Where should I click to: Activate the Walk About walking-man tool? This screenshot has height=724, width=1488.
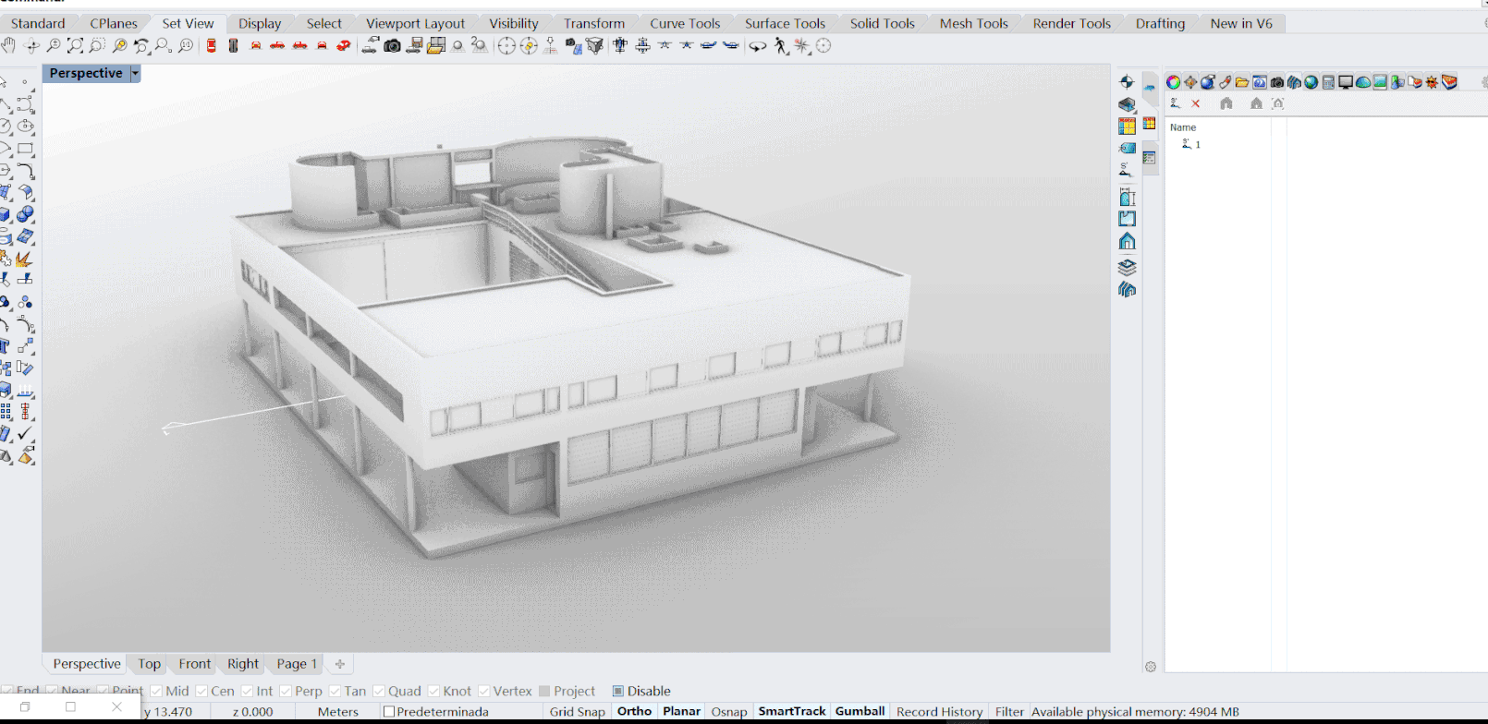tap(781, 45)
